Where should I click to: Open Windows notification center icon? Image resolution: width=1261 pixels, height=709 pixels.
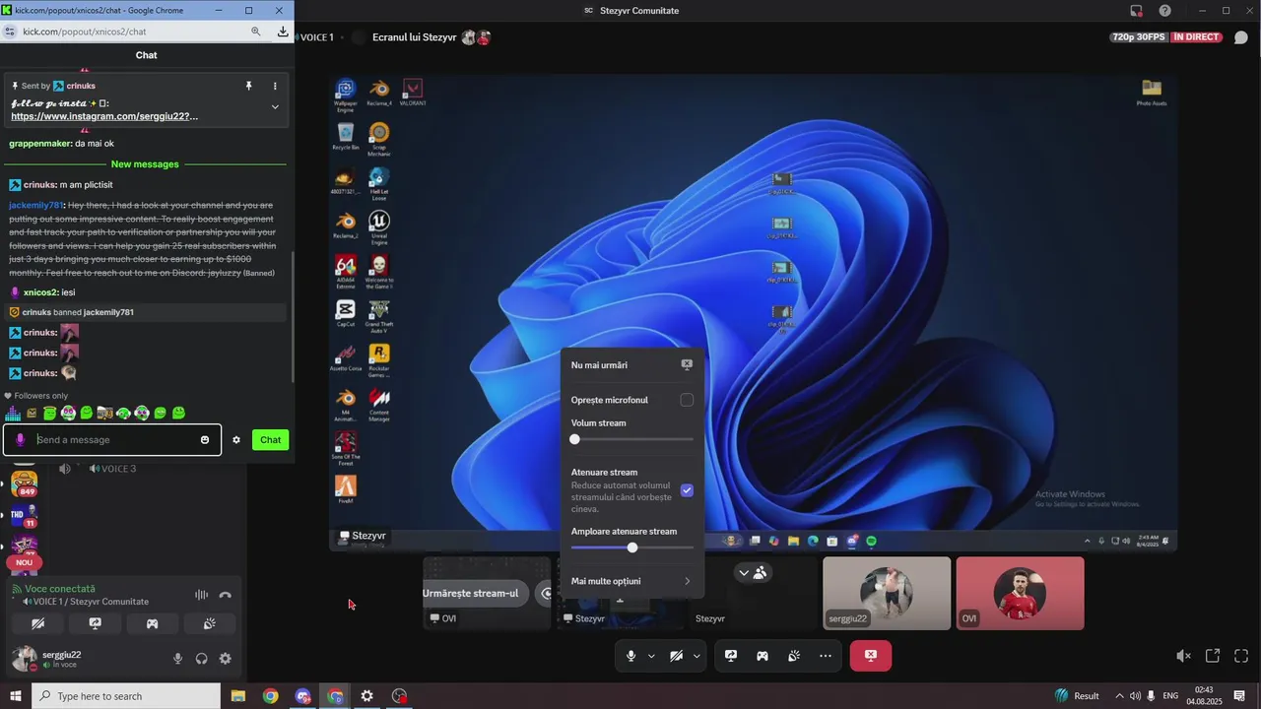tap(1239, 696)
